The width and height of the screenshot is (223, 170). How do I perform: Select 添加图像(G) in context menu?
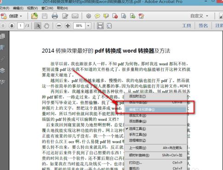tap(156, 121)
